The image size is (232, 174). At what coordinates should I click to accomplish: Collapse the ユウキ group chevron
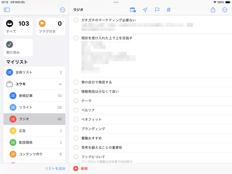pyautogui.click(x=60, y=84)
